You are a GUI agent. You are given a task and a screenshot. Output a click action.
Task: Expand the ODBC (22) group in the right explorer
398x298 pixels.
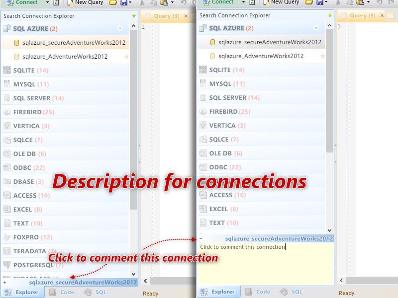pyautogui.click(x=262, y=167)
